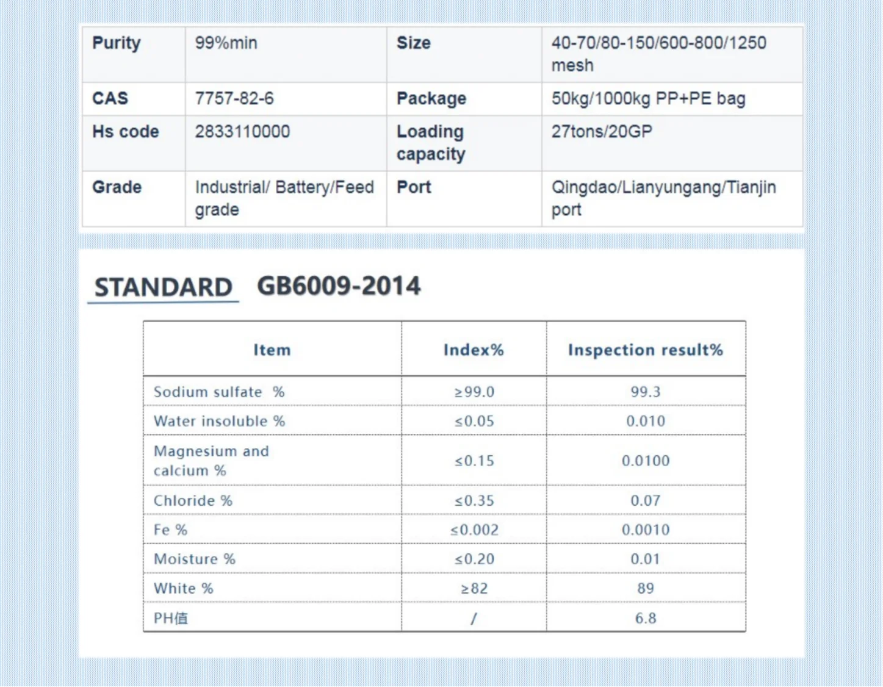Screen dimensions: 883x687
Task: Click the '≥99.0' index value
Action: (474, 392)
